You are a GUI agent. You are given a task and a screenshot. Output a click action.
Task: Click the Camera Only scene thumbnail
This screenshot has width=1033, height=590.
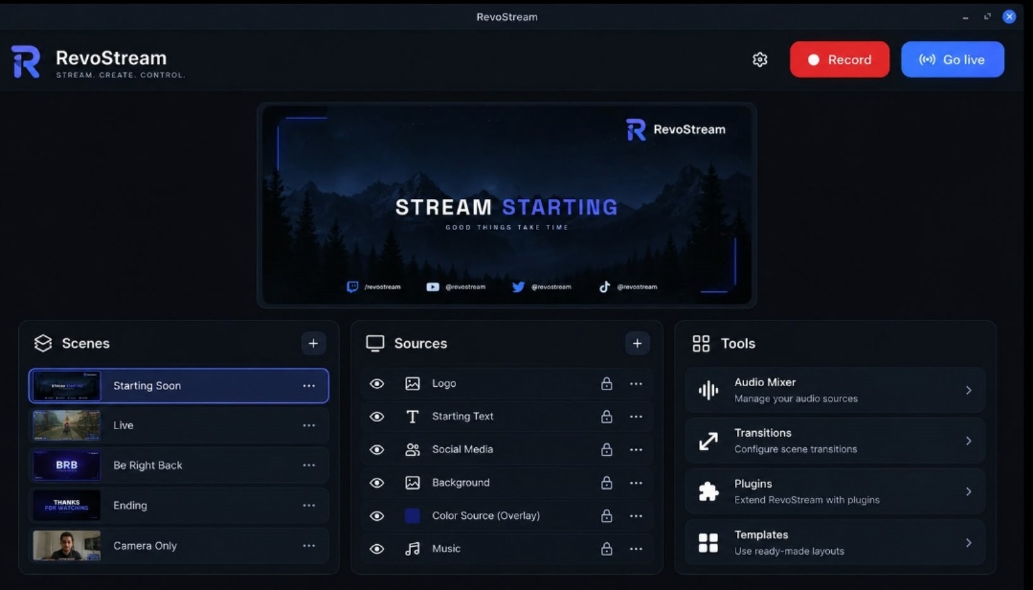coord(67,545)
